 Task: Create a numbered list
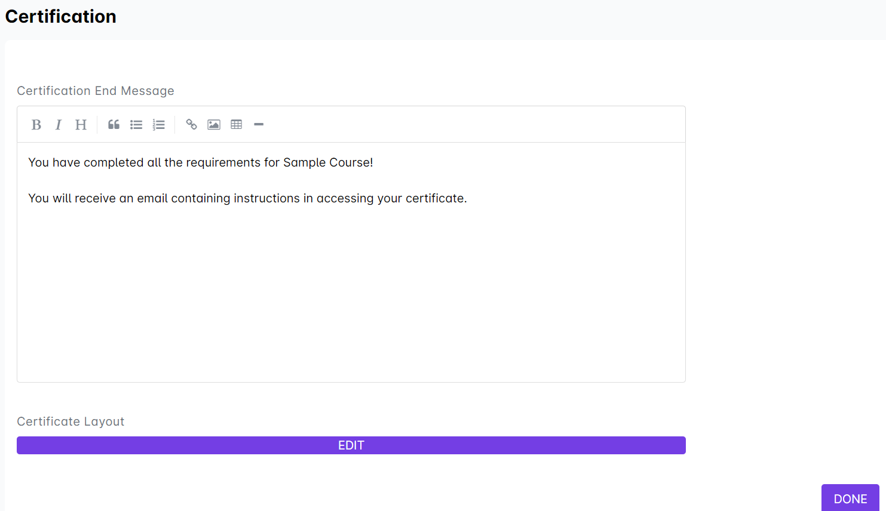click(x=158, y=125)
